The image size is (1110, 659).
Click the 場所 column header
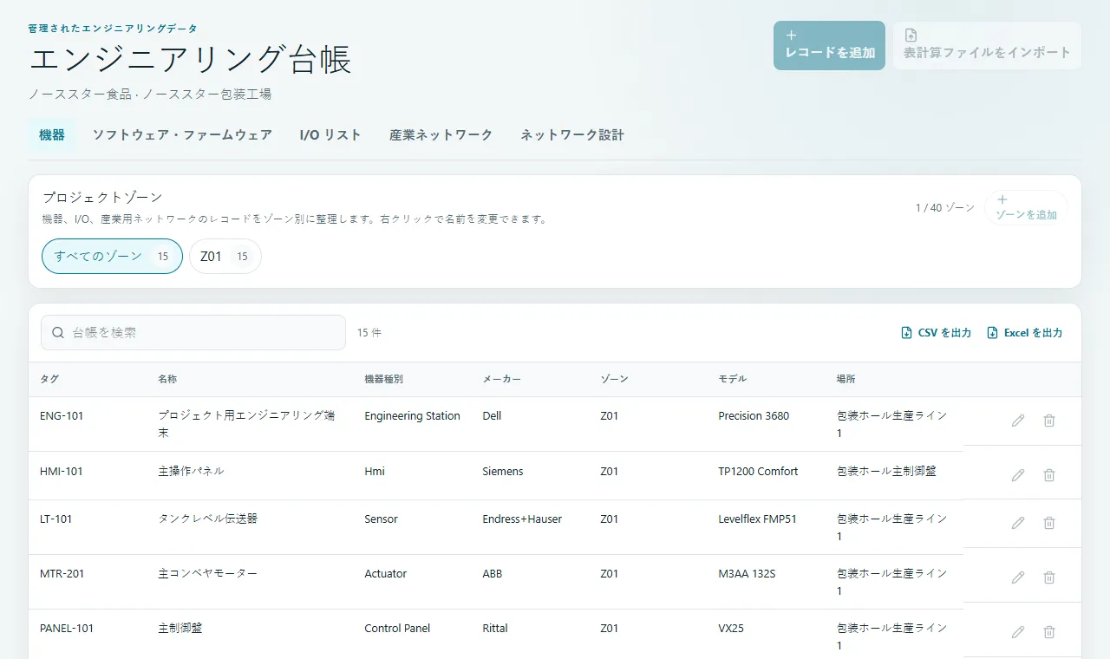[846, 380]
